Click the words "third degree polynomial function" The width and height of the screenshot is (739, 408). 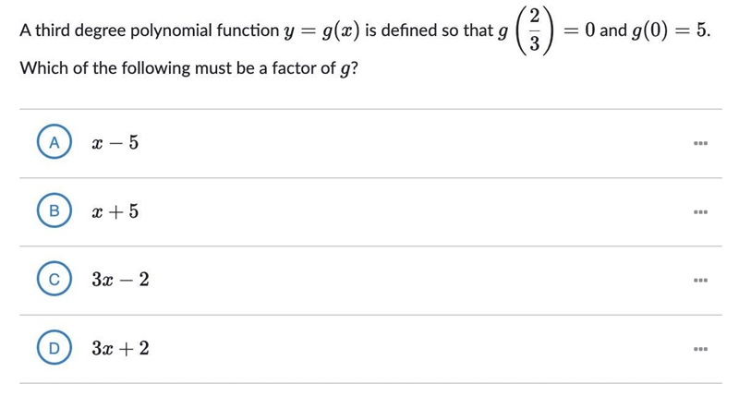tap(156, 31)
